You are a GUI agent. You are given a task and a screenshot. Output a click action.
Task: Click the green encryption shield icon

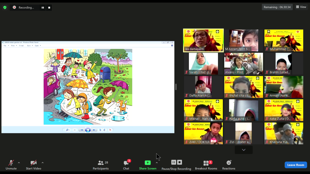5,7
